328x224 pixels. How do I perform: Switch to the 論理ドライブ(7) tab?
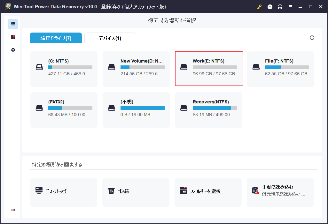[56, 38]
